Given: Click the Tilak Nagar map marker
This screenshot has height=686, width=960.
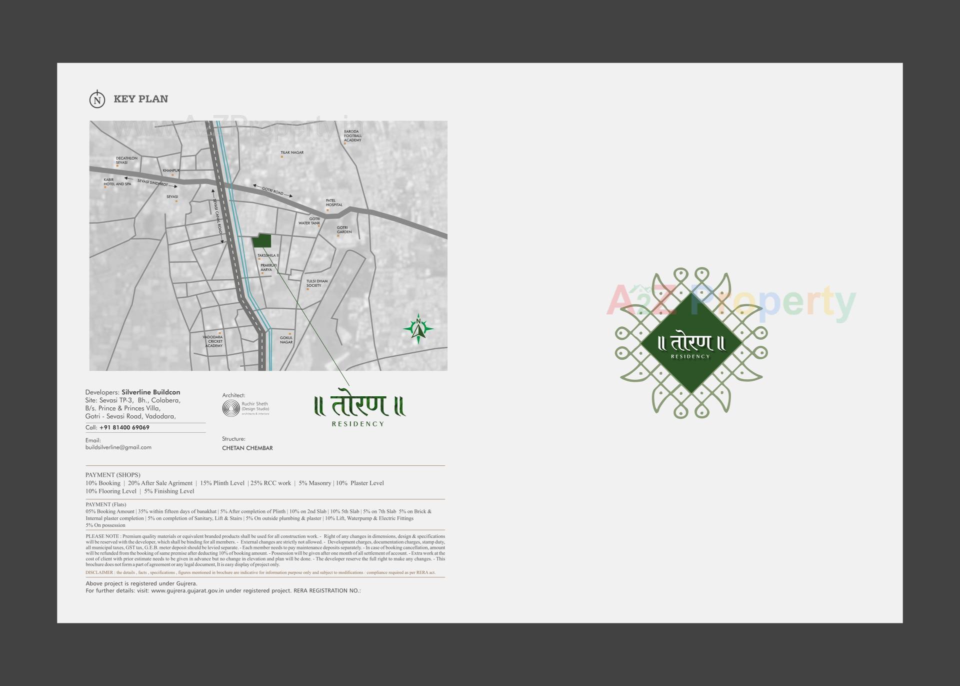Looking at the screenshot, I should click(x=281, y=158).
